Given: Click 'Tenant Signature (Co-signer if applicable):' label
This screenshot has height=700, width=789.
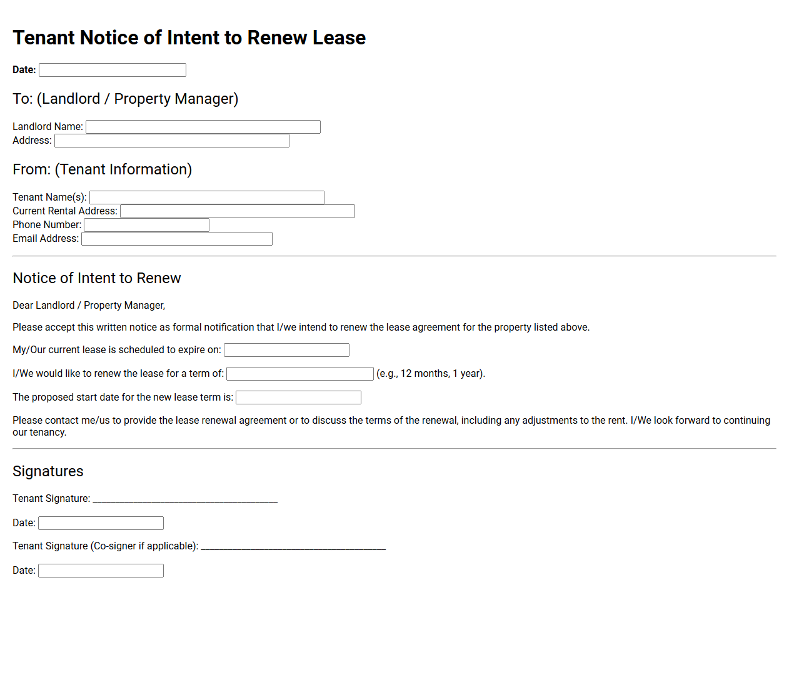Looking at the screenshot, I should 106,546.
